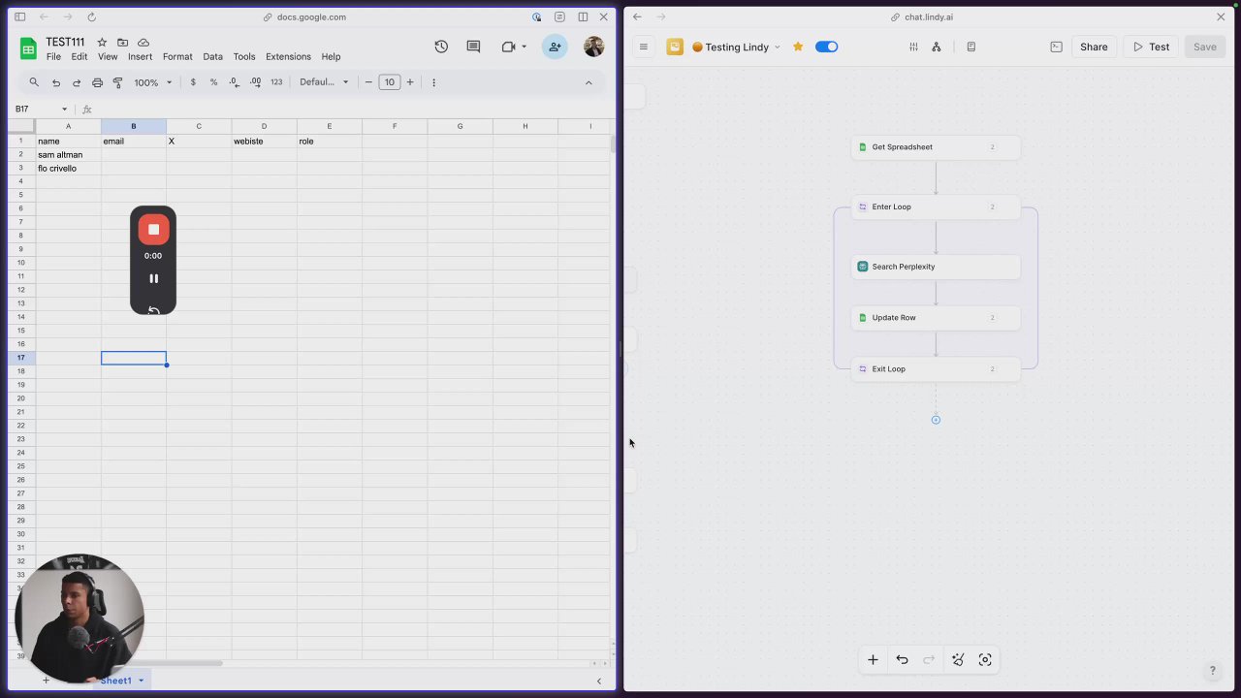This screenshot has width=1241, height=698.
Task: Select the Enter Loop node
Action: point(936,206)
